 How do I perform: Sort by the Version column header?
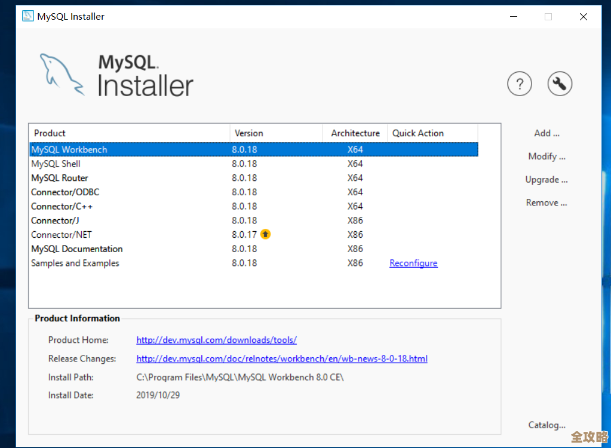tap(249, 133)
